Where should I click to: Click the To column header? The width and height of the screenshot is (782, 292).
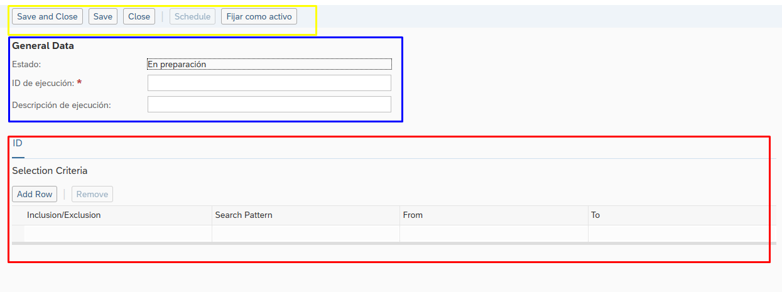click(x=595, y=215)
